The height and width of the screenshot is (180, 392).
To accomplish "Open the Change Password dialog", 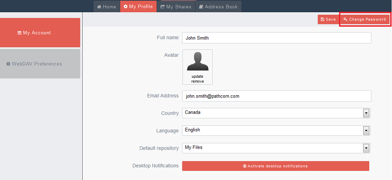I will (365, 20).
